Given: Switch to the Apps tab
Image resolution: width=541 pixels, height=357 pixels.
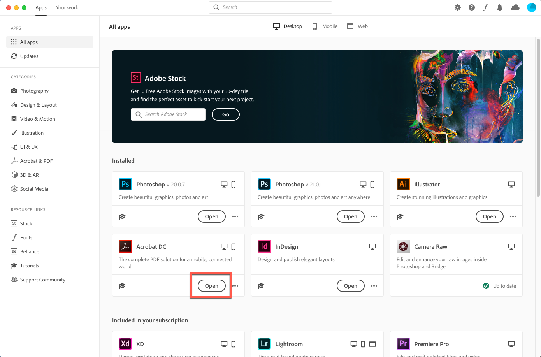Looking at the screenshot, I should 41,8.
